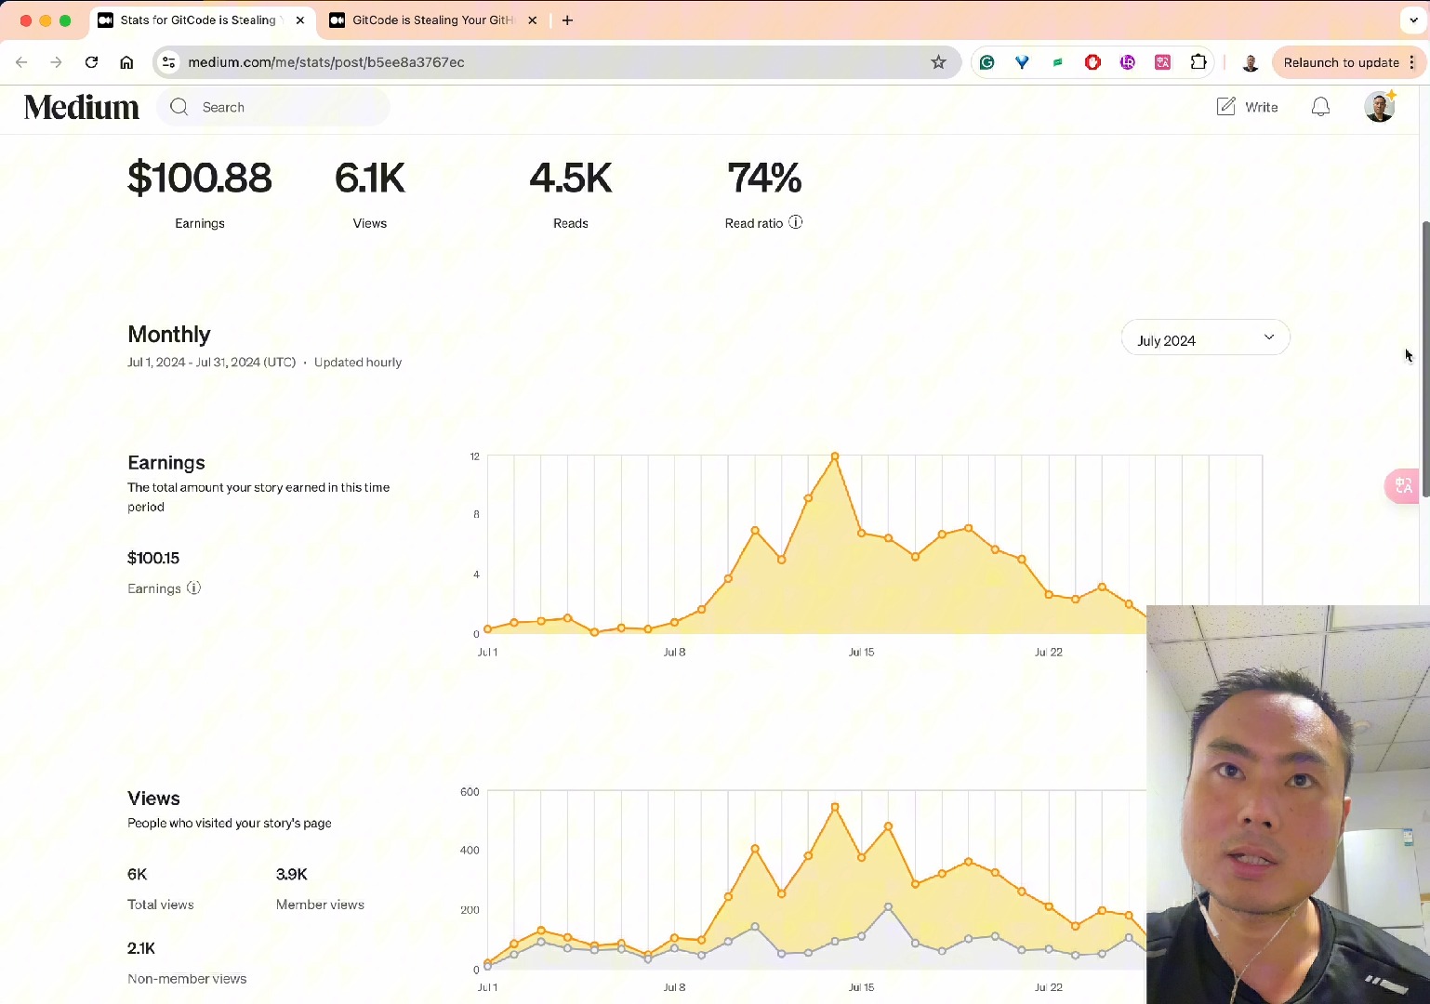Click the blue Y extension icon
1430x1004 pixels.
pyautogui.click(x=1022, y=62)
